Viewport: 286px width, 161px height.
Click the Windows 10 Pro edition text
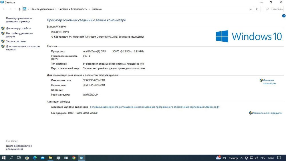[x=60, y=32]
